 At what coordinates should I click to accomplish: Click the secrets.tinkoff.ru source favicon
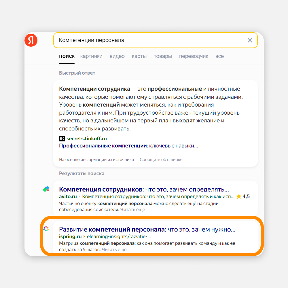[62, 139]
